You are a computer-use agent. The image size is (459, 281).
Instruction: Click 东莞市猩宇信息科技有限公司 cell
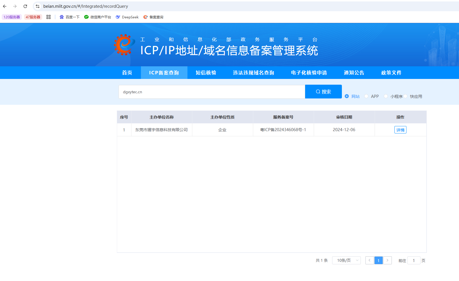[x=162, y=130]
